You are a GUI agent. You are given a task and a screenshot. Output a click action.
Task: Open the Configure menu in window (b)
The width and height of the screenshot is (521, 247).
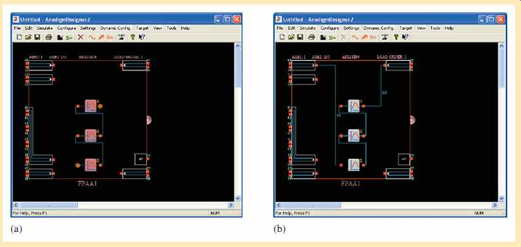click(x=329, y=28)
